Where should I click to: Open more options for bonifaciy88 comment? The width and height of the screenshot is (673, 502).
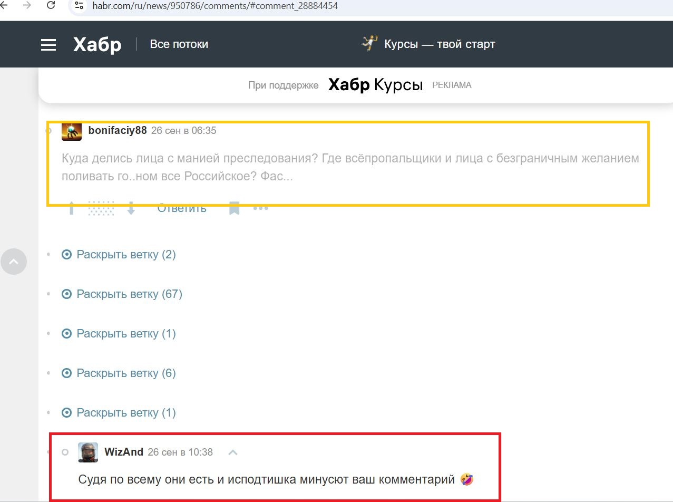(261, 208)
